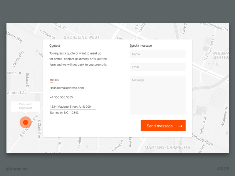Click the #028 label
235x176 pixels.
(223, 169)
